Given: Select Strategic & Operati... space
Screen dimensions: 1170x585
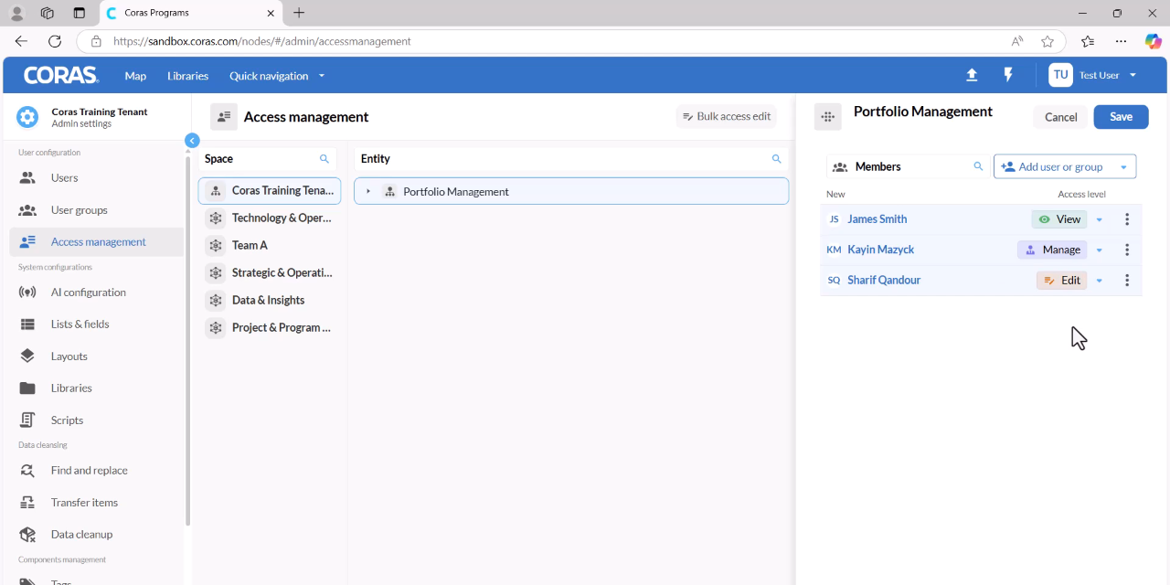Looking at the screenshot, I should 270,273.
